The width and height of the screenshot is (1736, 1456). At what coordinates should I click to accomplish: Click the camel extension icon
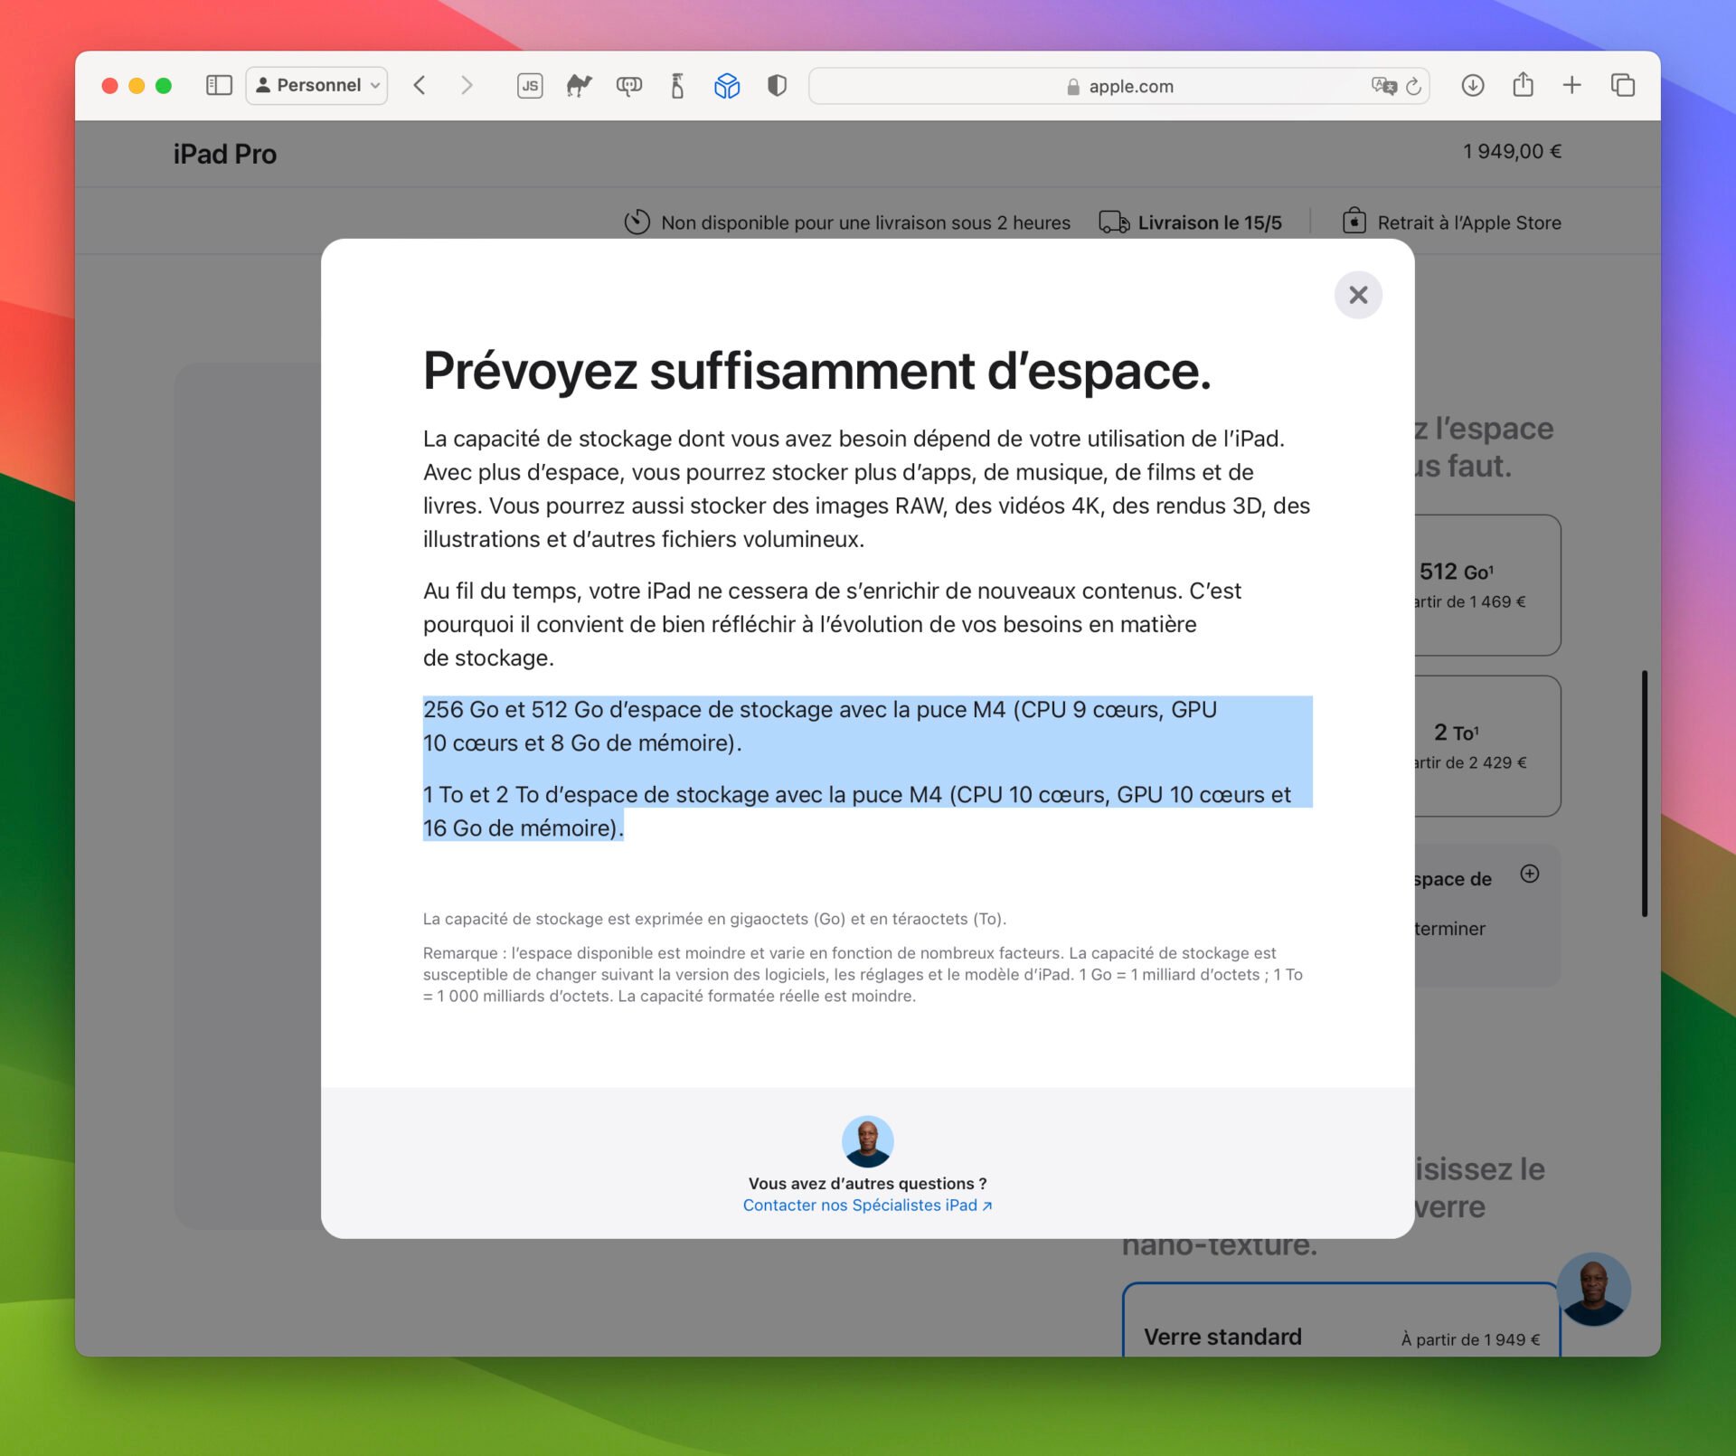pos(579,86)
